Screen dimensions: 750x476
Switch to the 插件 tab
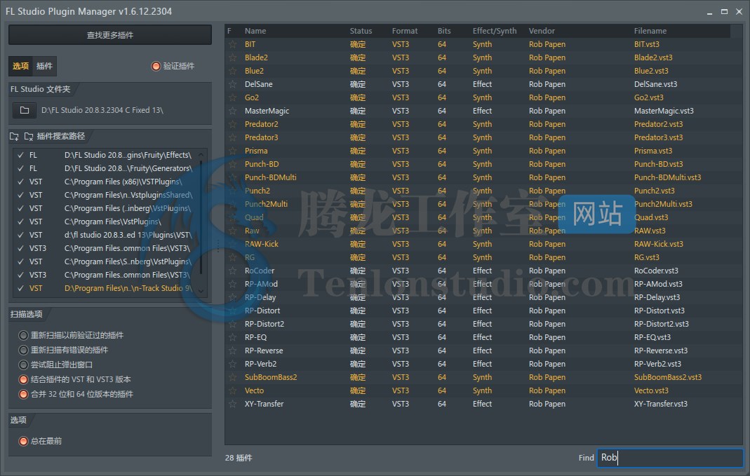tap(43, 66)
